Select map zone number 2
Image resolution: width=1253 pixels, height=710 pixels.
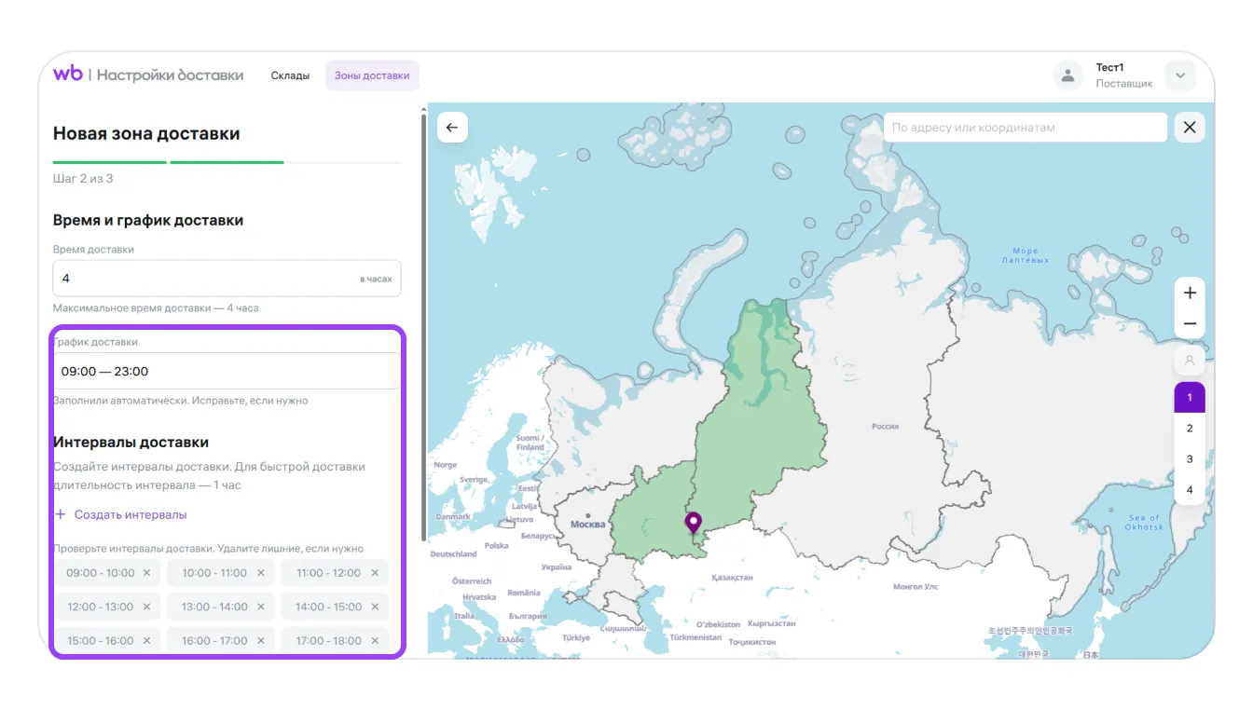1190,429
